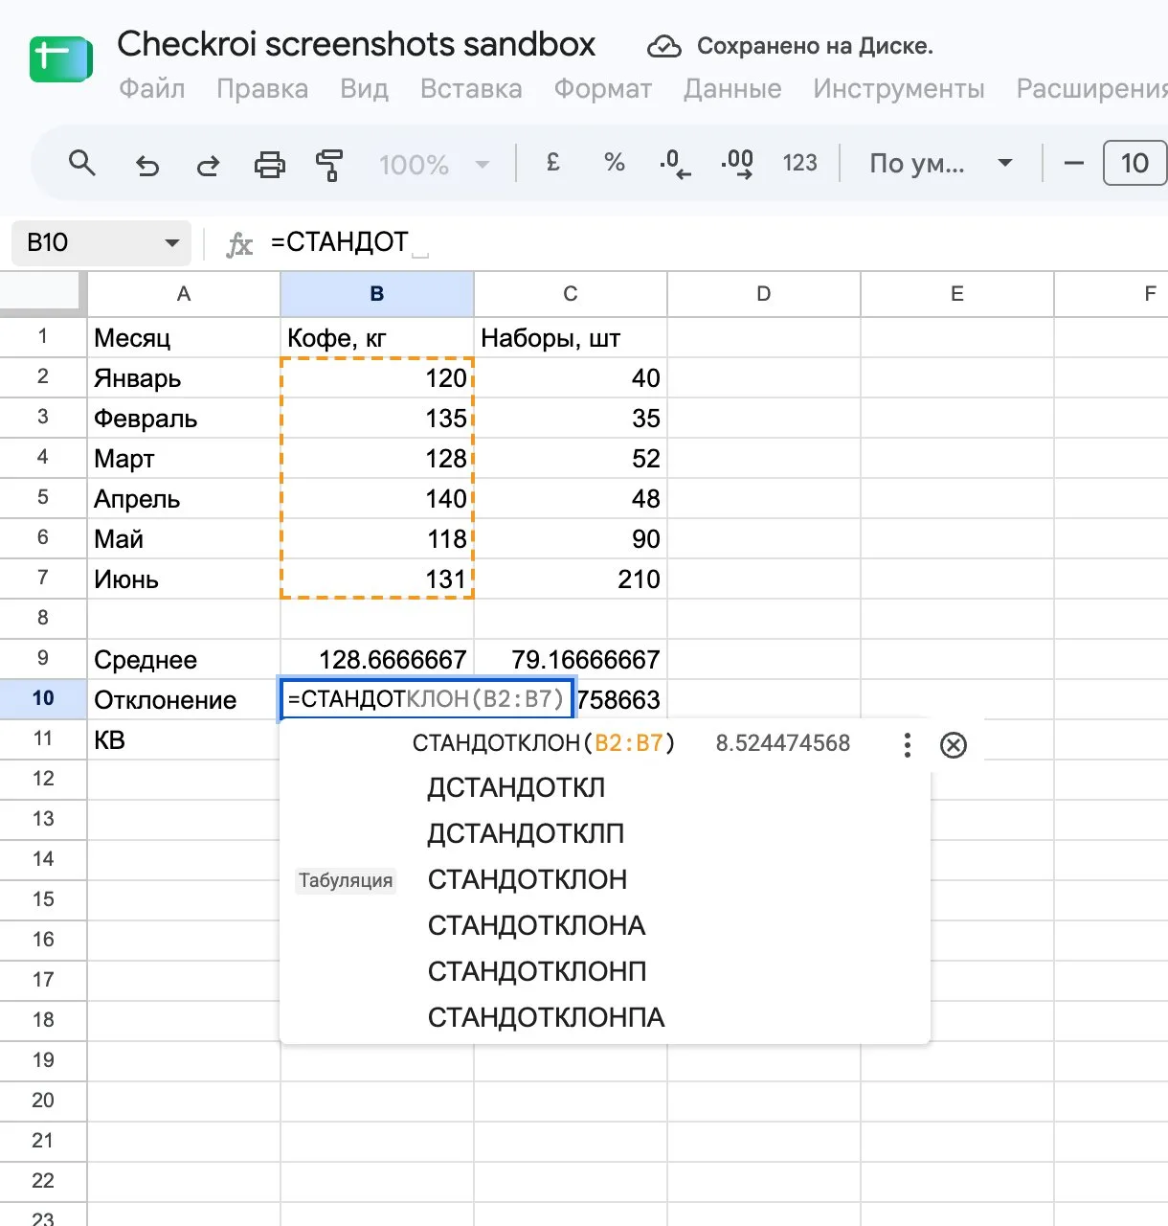1168x1226 pixels.
Task: Click cell containing Январь
Action: (184, 377)
